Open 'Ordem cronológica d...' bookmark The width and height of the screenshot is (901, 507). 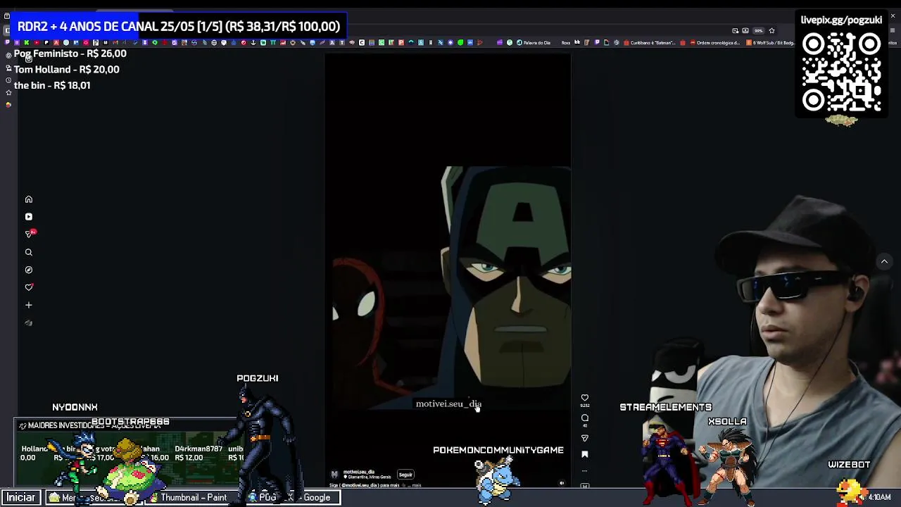714,42
